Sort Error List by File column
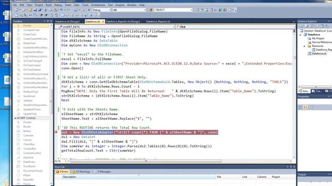 (x=228, y=177)
